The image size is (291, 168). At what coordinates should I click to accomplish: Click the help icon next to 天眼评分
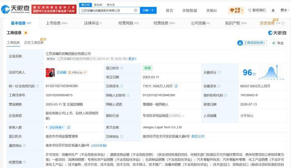click(x=219, y=72)
